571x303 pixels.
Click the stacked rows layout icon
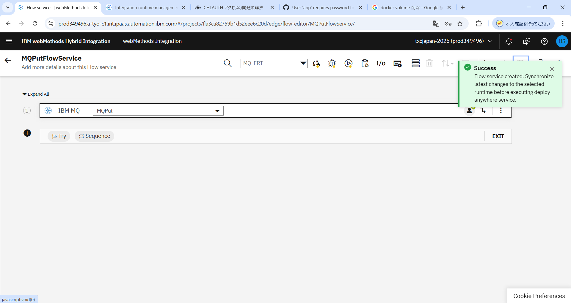click(x=415, y=63)
